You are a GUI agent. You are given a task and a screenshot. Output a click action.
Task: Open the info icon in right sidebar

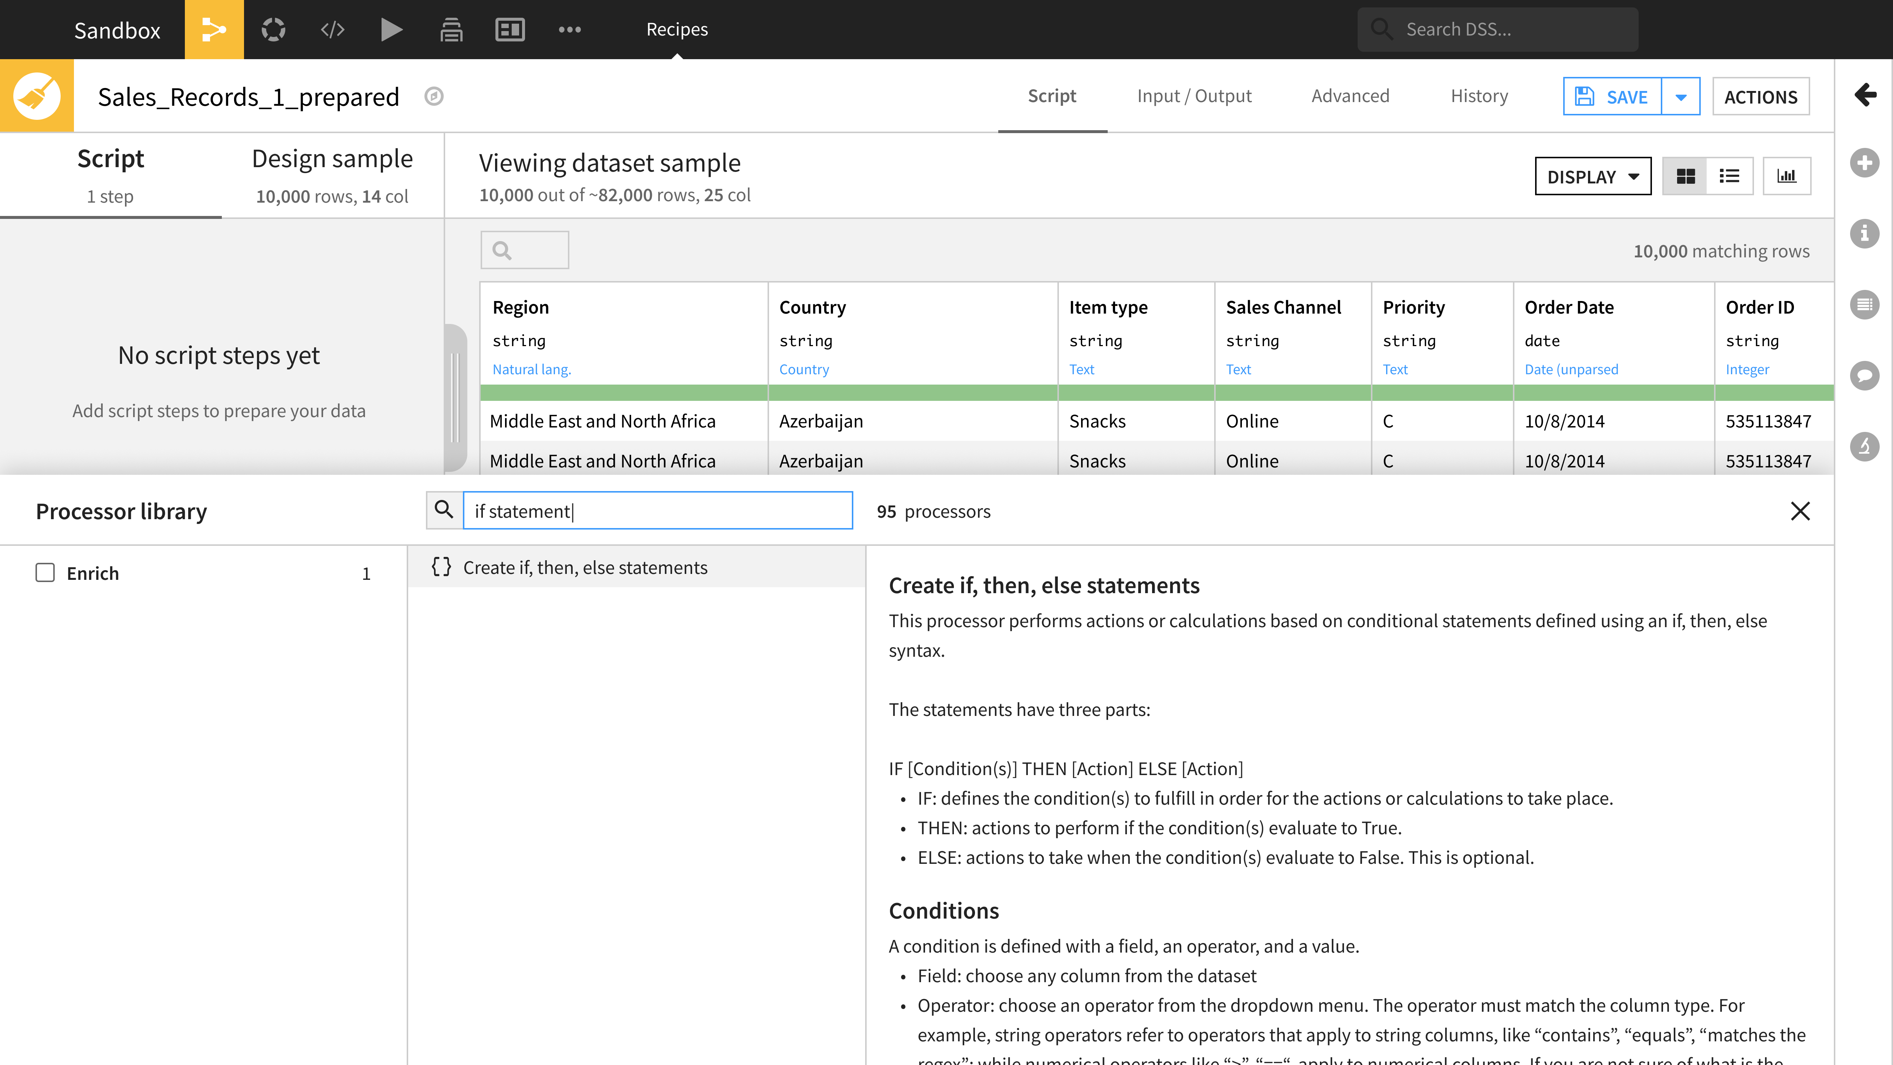[x=1864, y=234]
